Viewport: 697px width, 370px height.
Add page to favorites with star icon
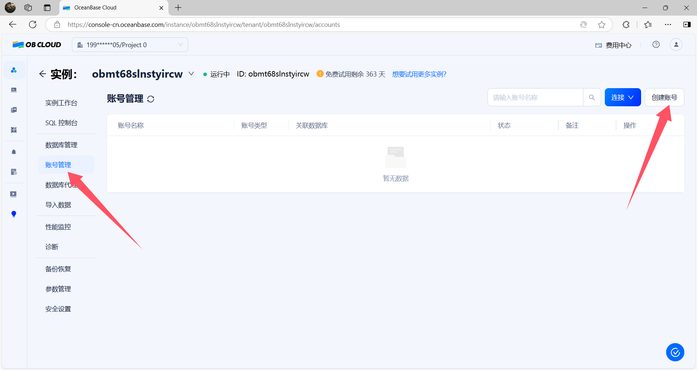pos(602,25)
